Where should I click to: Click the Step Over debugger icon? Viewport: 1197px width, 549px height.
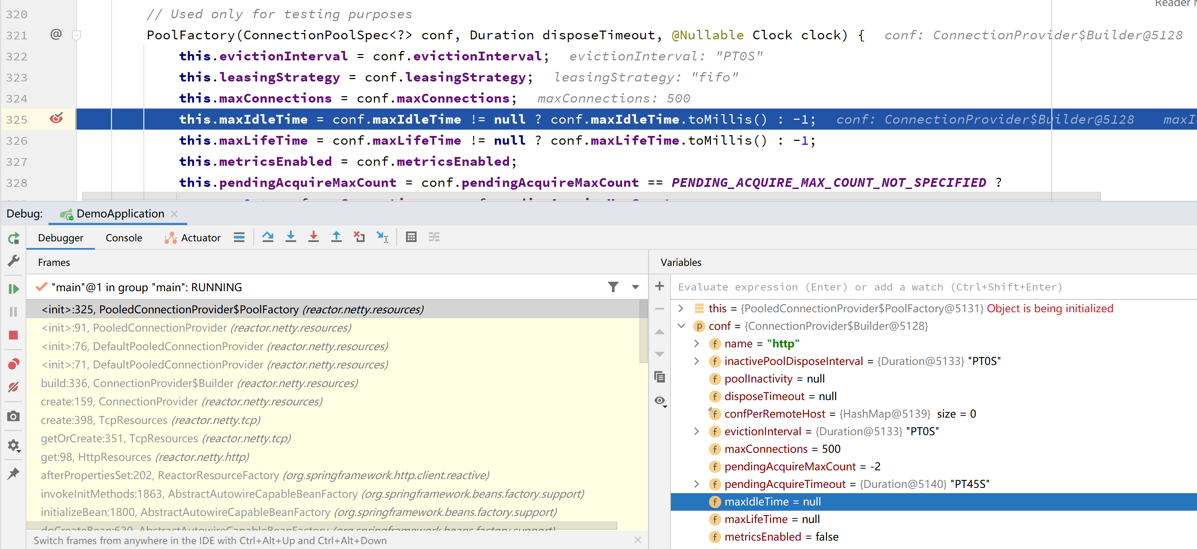(x=268, y=237)
